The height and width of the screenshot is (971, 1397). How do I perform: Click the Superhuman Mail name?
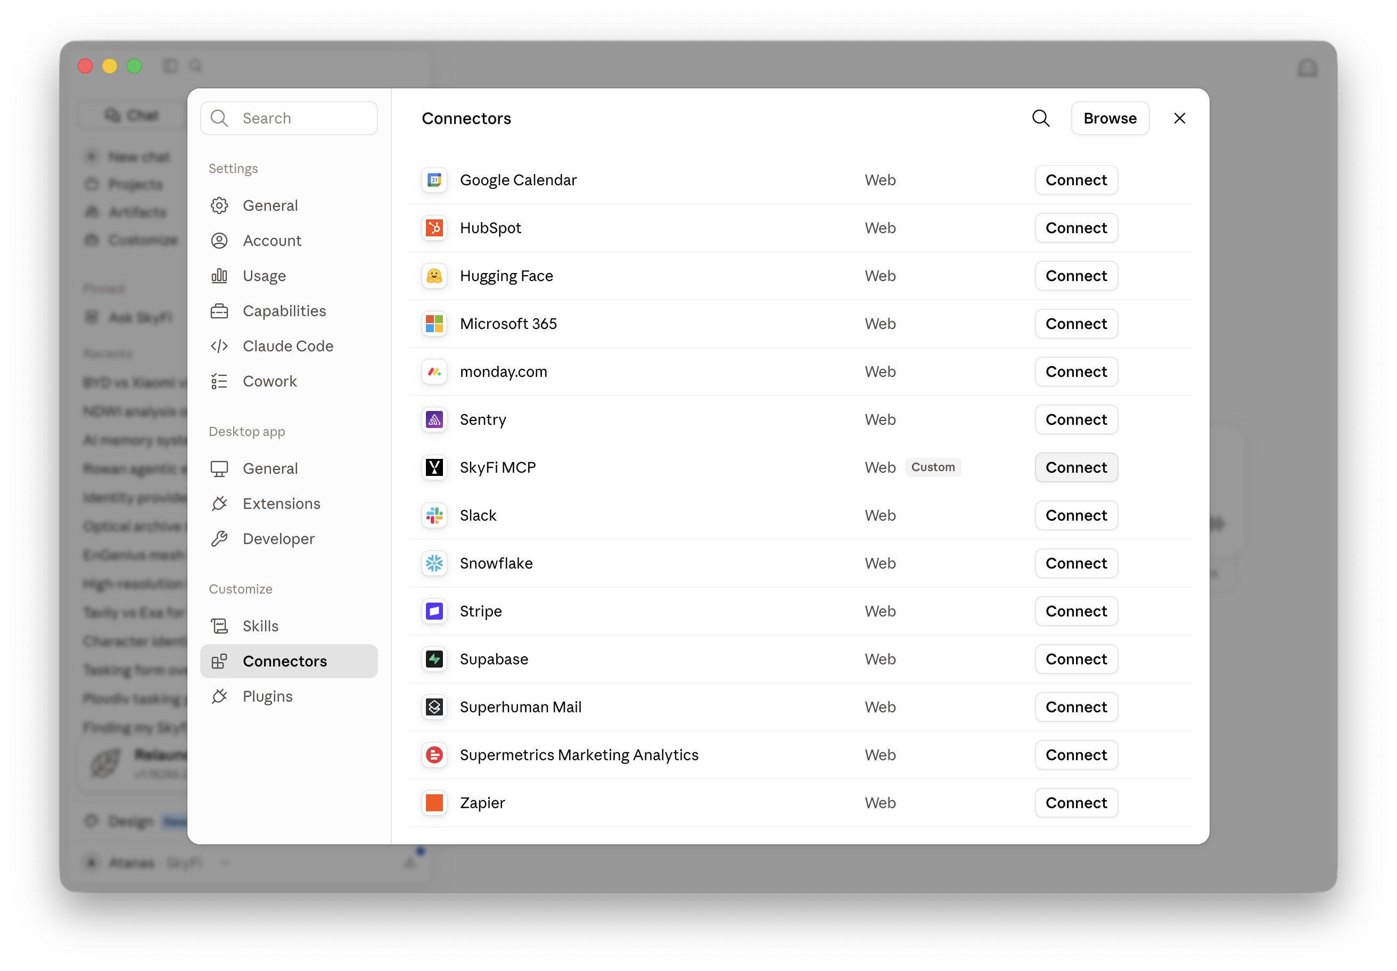click(520, 707)
